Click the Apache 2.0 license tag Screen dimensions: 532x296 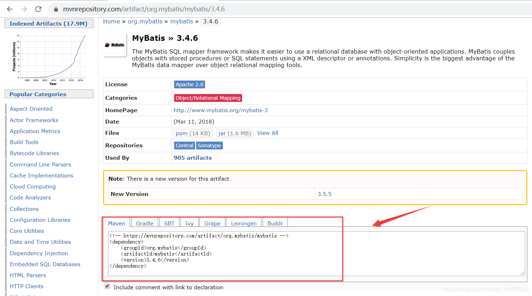click(189, 84)
